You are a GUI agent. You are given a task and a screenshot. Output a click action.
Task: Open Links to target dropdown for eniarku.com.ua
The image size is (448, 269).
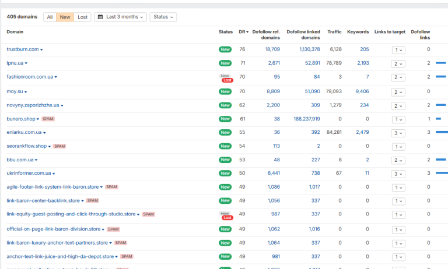tap(398, 133)
